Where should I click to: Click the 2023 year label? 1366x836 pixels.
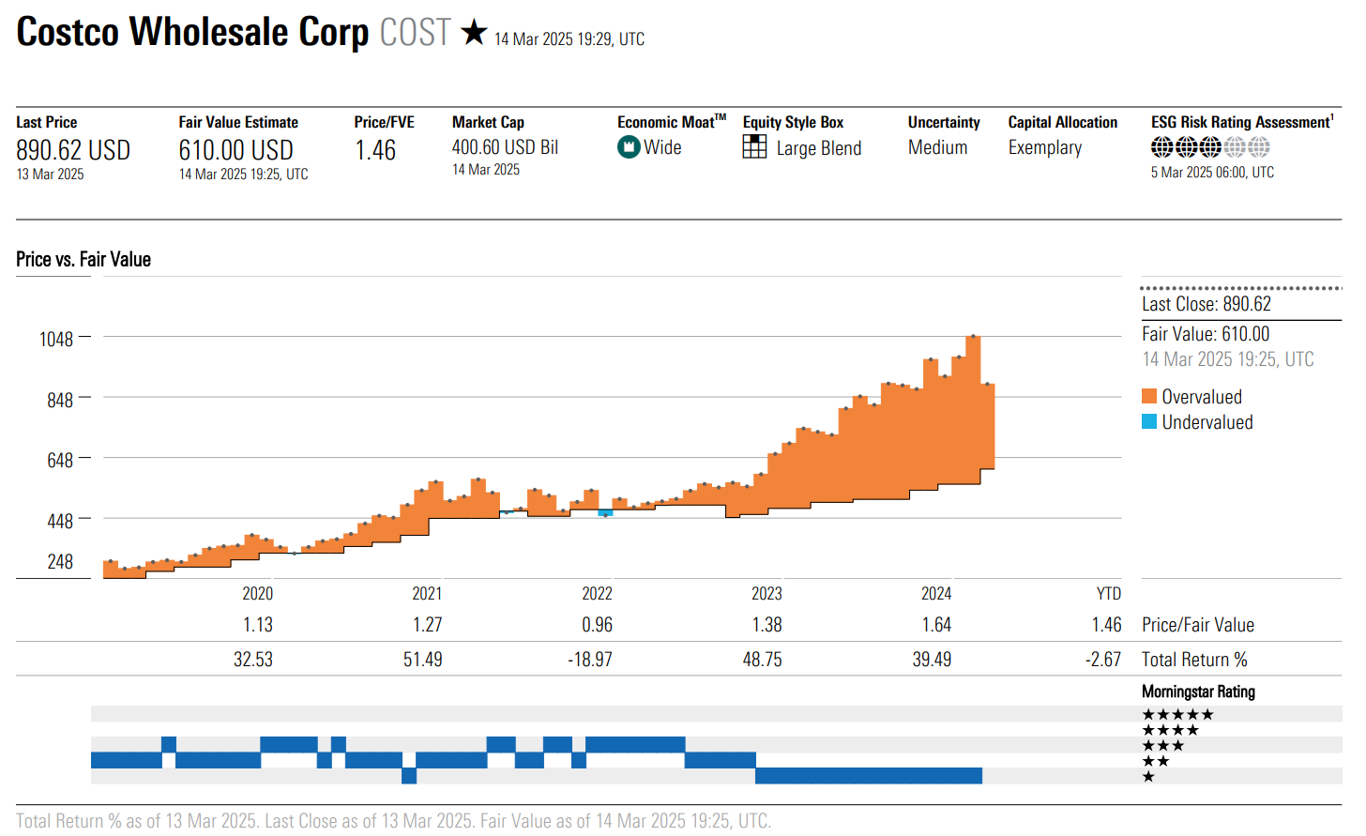pos(766,594)
